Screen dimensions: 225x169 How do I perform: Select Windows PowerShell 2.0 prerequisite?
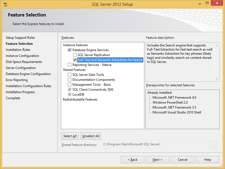coord(170,102)
